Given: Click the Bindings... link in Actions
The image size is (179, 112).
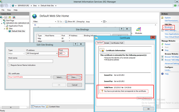Looking at the screenshot, I should click(x=168, y=27).
